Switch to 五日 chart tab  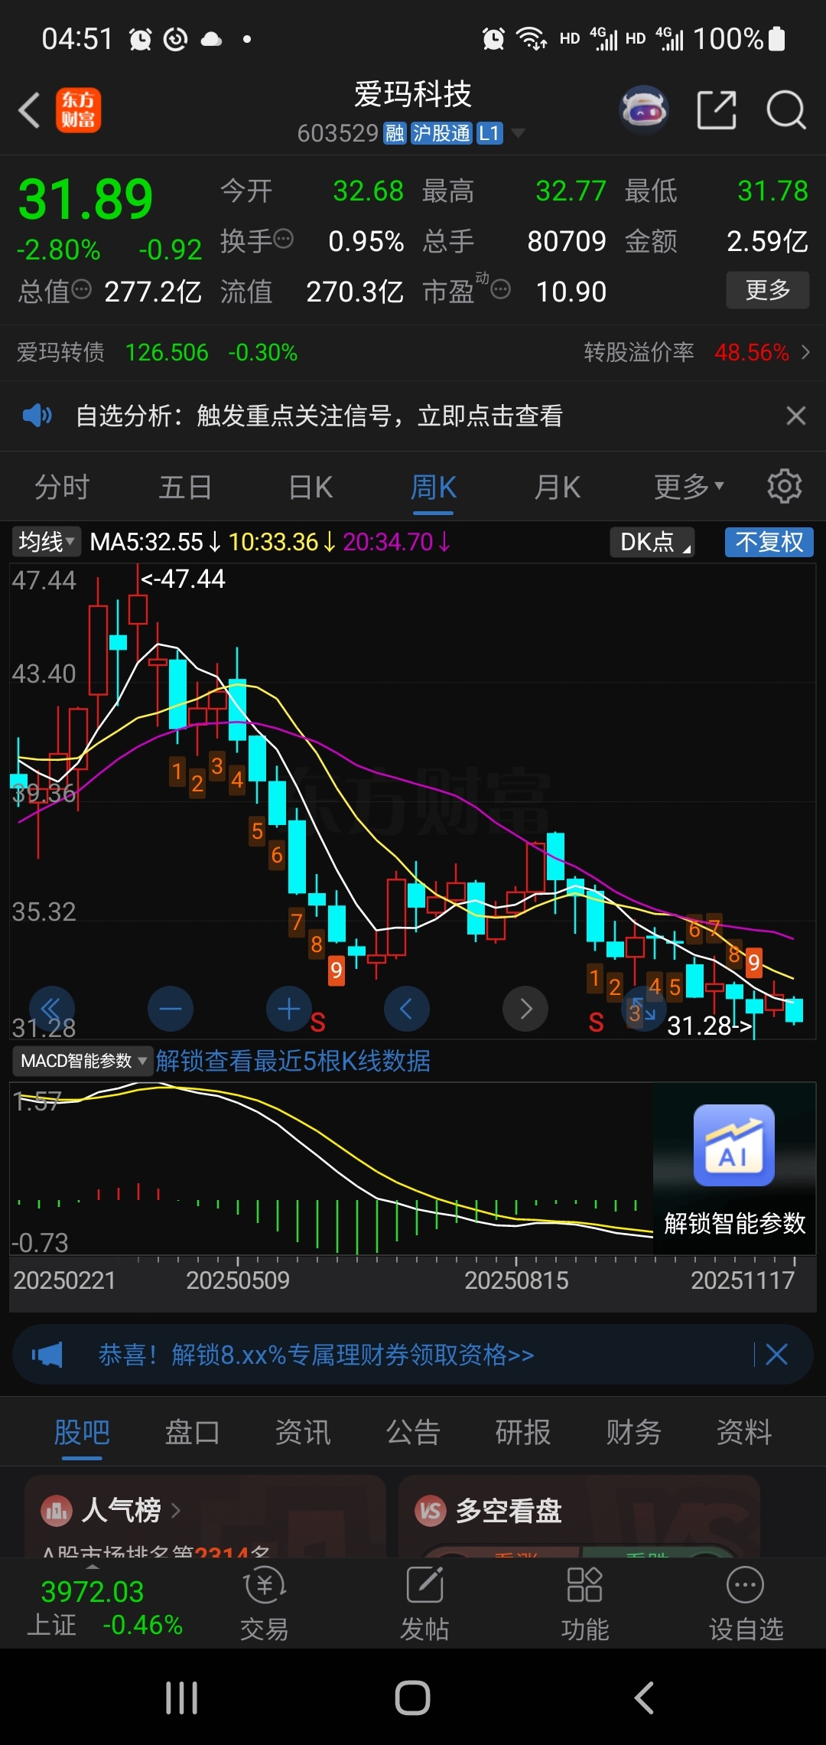(x=186, y=487)
